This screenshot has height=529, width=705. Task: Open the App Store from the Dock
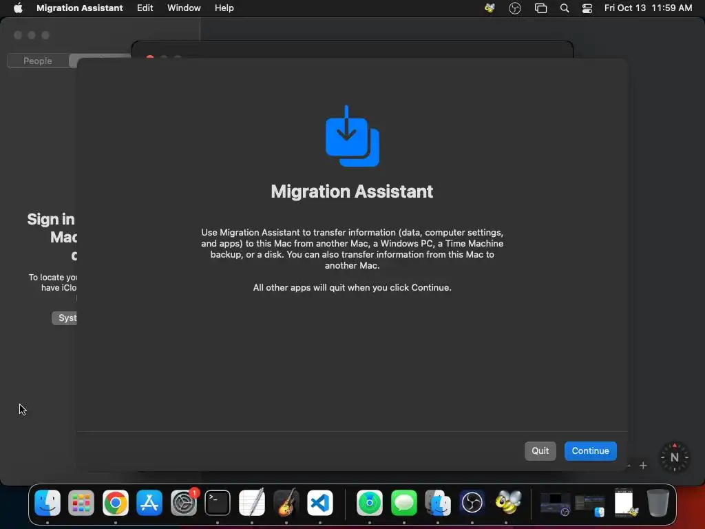(x=149, y=502)
